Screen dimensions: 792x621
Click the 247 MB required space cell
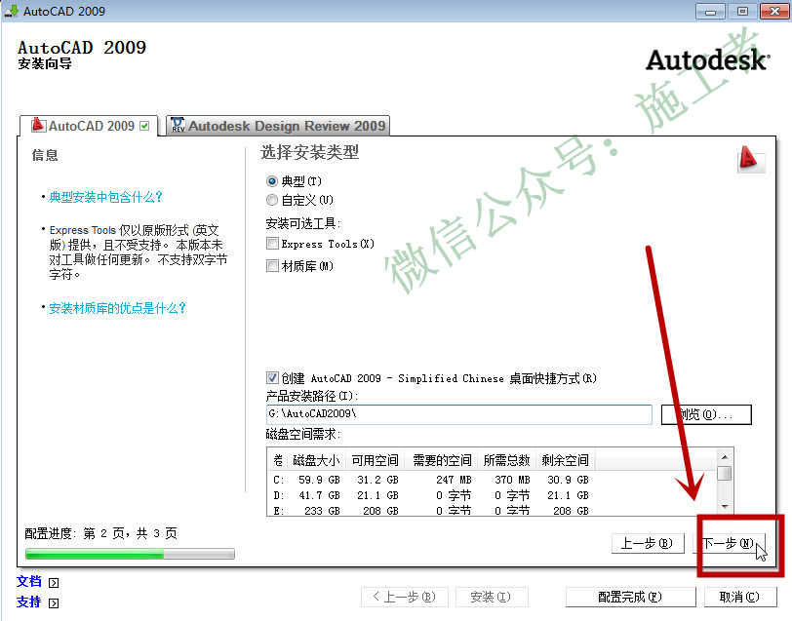coord(454,480)
